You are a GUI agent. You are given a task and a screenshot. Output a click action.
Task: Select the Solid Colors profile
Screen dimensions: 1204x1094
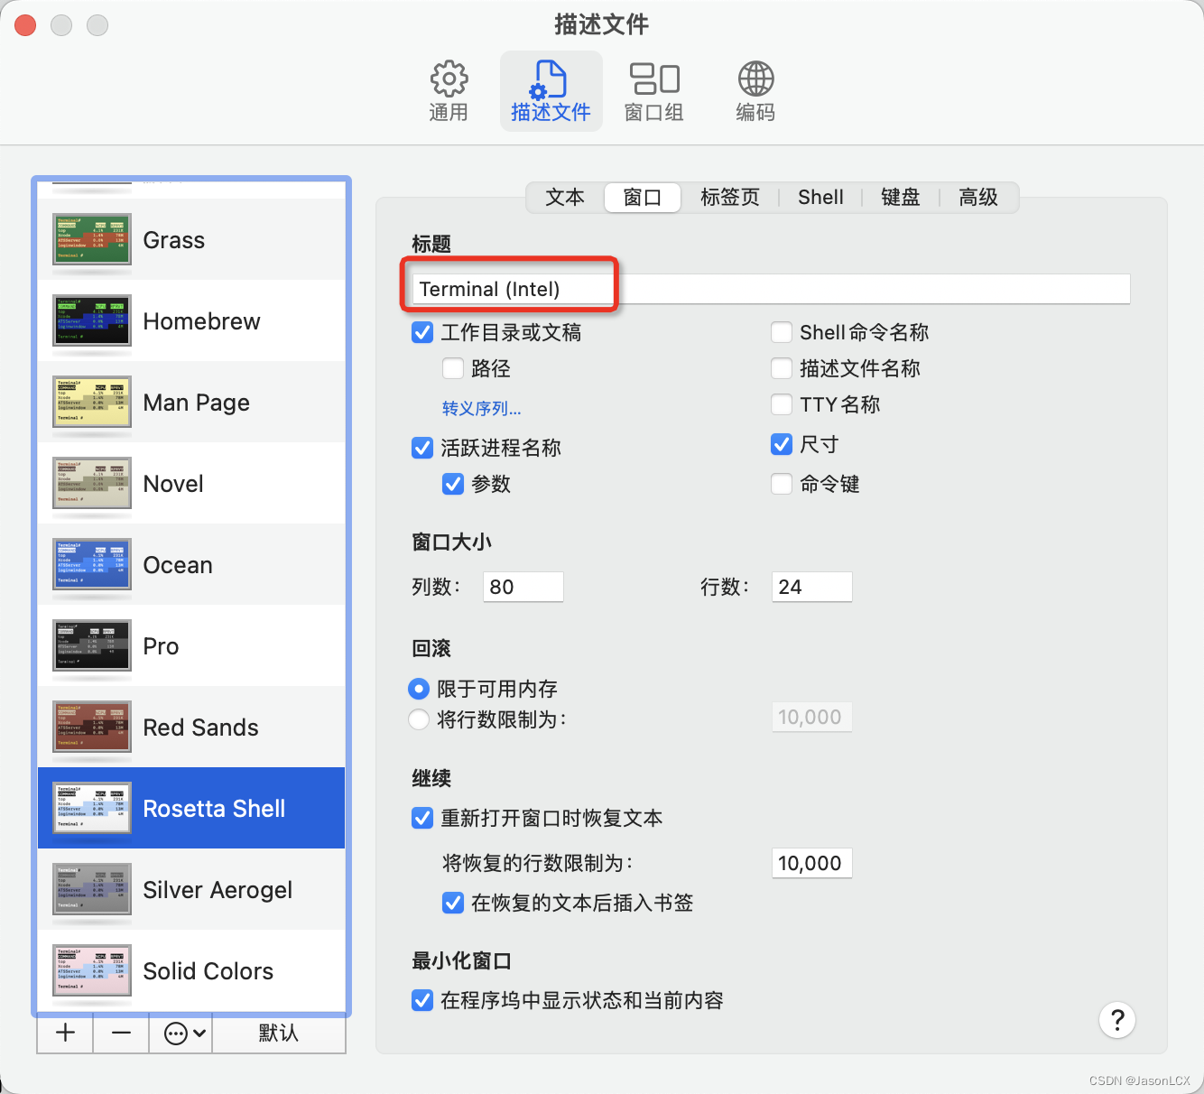point(208,971)
